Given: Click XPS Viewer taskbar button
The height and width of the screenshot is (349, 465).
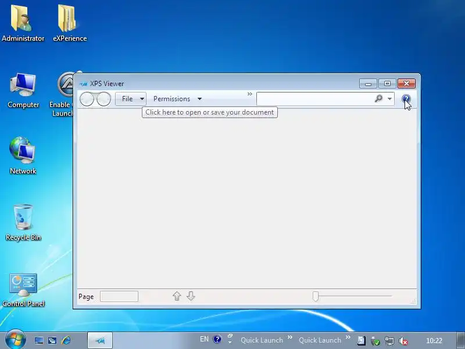Looking at the screenshot, I should (100, 340).
